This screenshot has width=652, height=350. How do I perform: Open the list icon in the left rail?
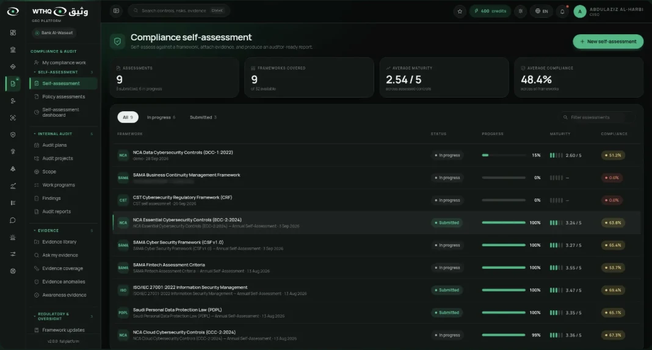click(13, 203)
